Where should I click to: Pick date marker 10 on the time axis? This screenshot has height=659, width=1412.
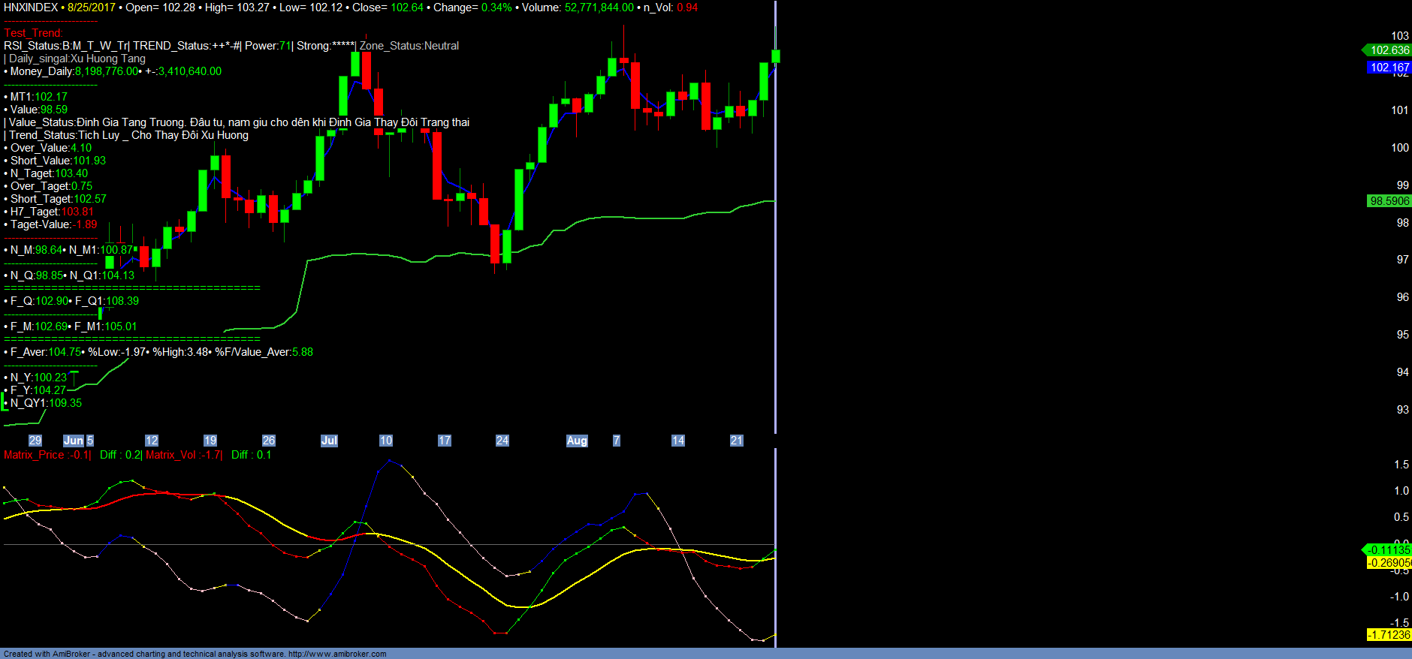[386, 441]
